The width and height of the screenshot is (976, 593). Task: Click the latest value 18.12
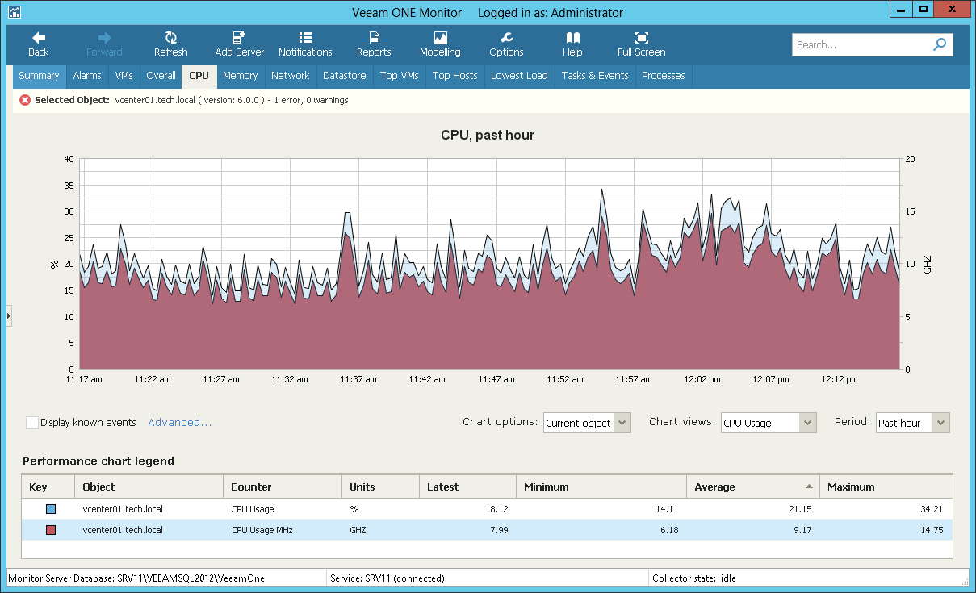click(496, 509)
